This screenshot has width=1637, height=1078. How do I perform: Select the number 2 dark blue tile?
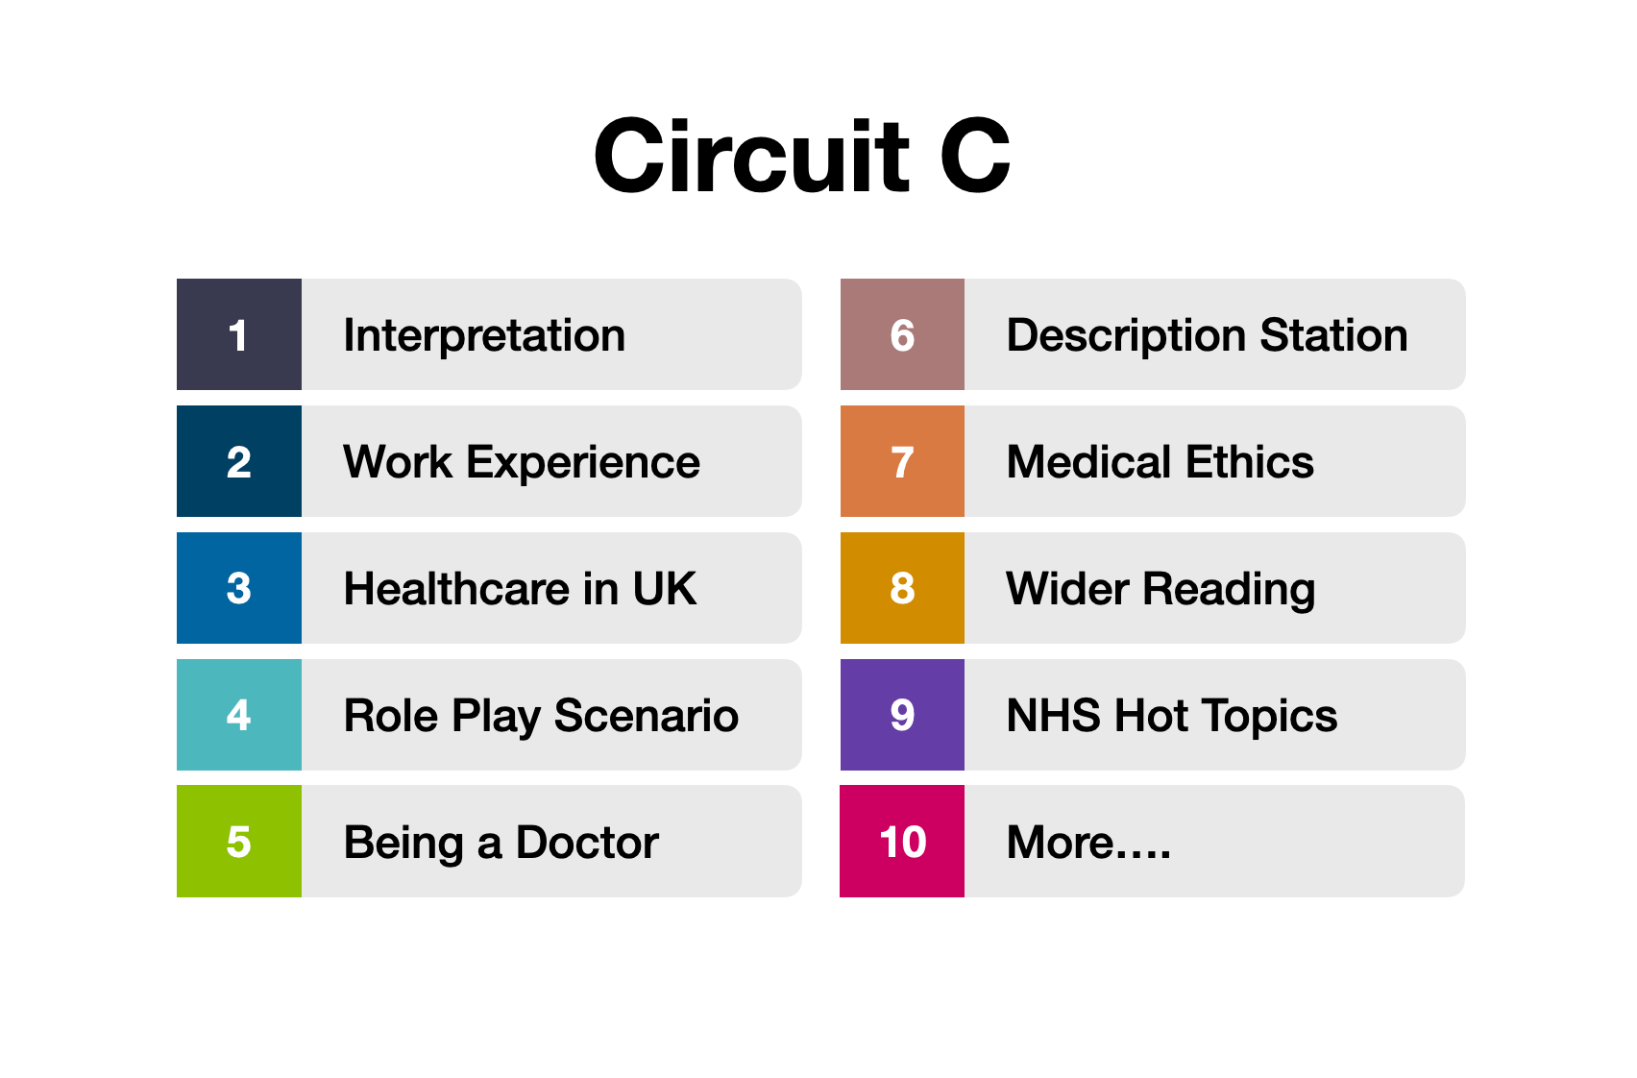click(239, 461)
